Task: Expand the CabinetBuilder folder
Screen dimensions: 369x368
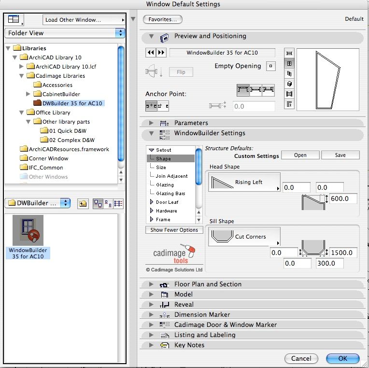Action: point(28,94)
